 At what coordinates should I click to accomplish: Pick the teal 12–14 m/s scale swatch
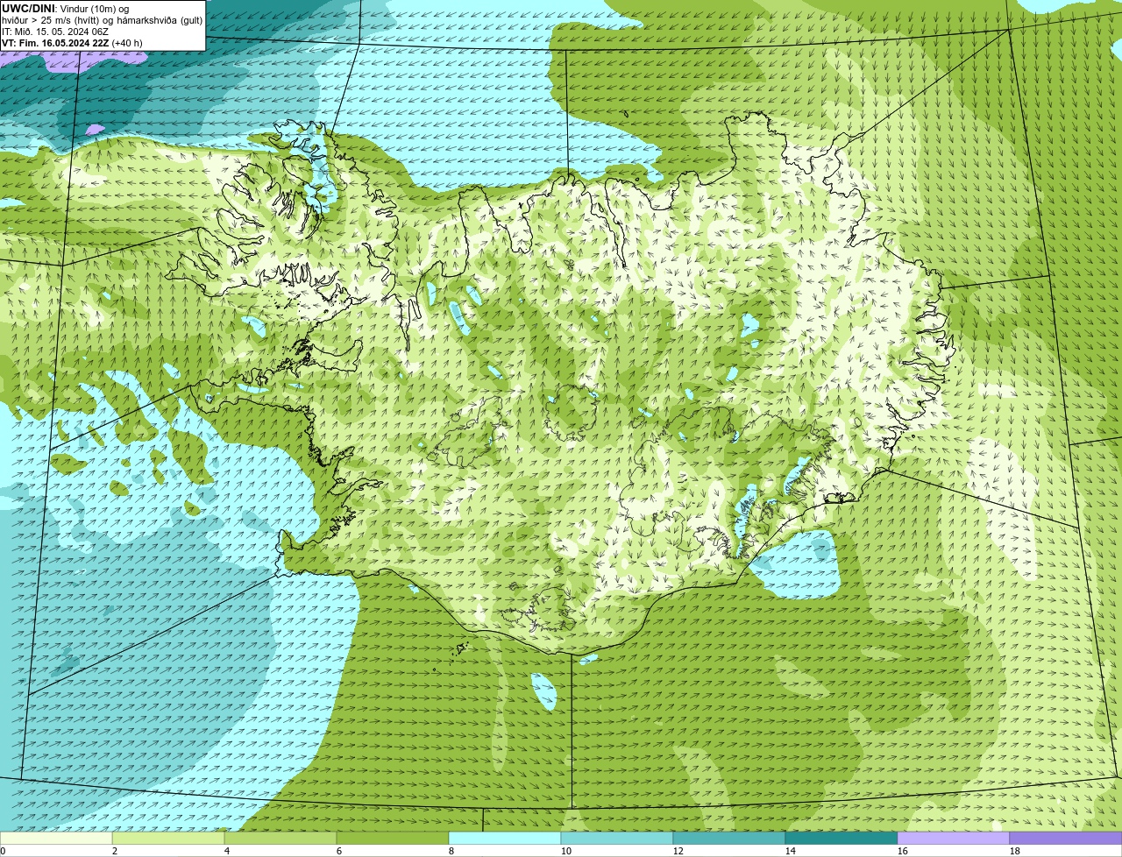729,838
